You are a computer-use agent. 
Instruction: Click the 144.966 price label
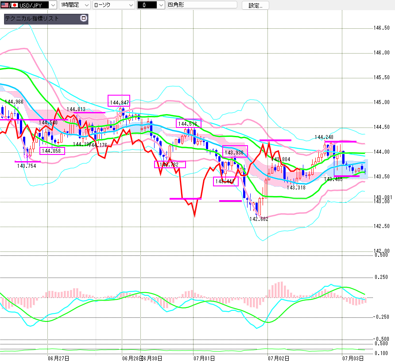(14, 101)
